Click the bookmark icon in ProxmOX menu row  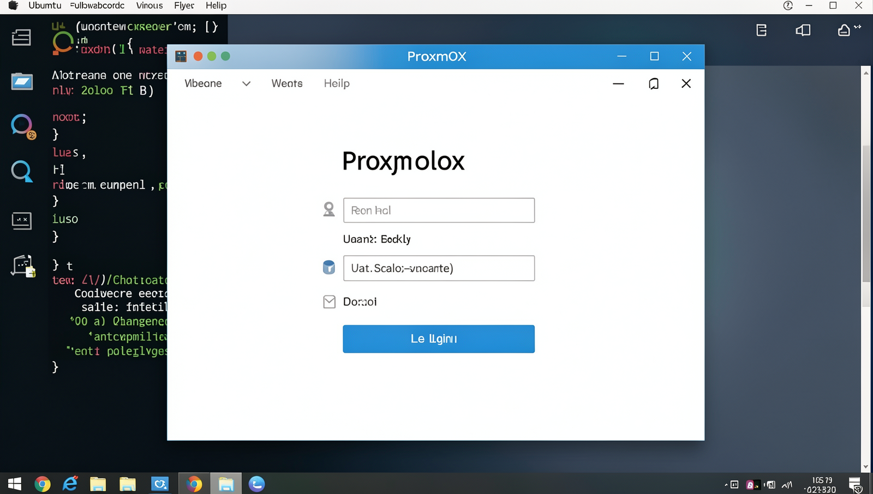click(654, 83)
